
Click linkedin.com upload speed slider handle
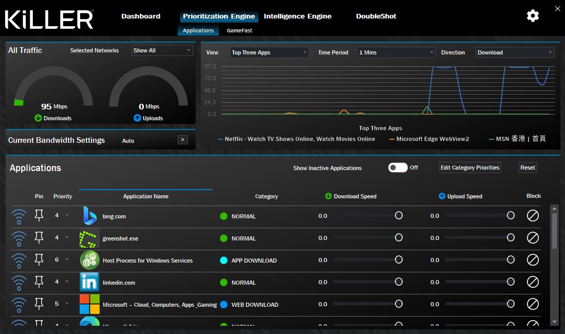[x=511, y=282]
